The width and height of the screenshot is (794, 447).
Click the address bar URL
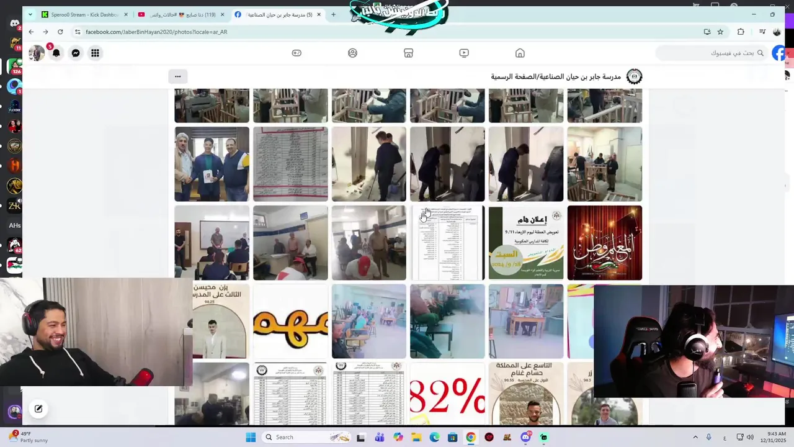coord(156,32)
